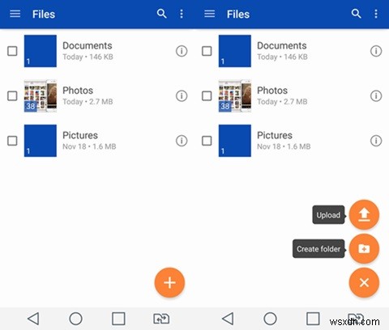Show info for Photos in left screen
Image resolution: width=389 pixels, height=330 pixels.
tap(182, 95)
